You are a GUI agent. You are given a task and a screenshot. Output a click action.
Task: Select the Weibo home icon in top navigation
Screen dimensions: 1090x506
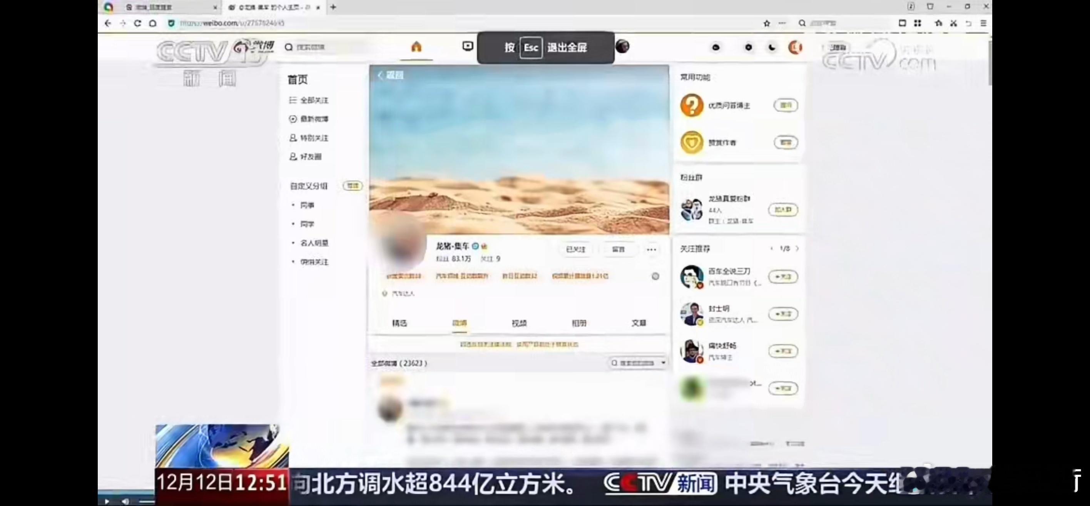click(417, 47)
